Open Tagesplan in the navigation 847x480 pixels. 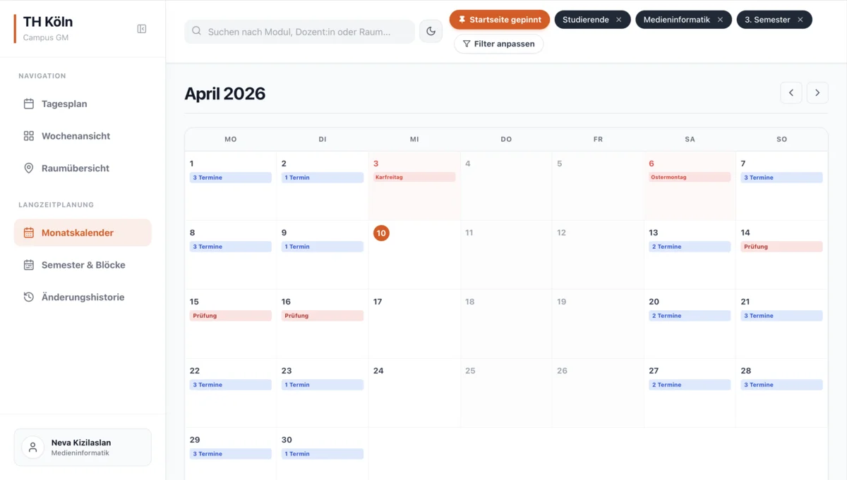coord(64,104)
